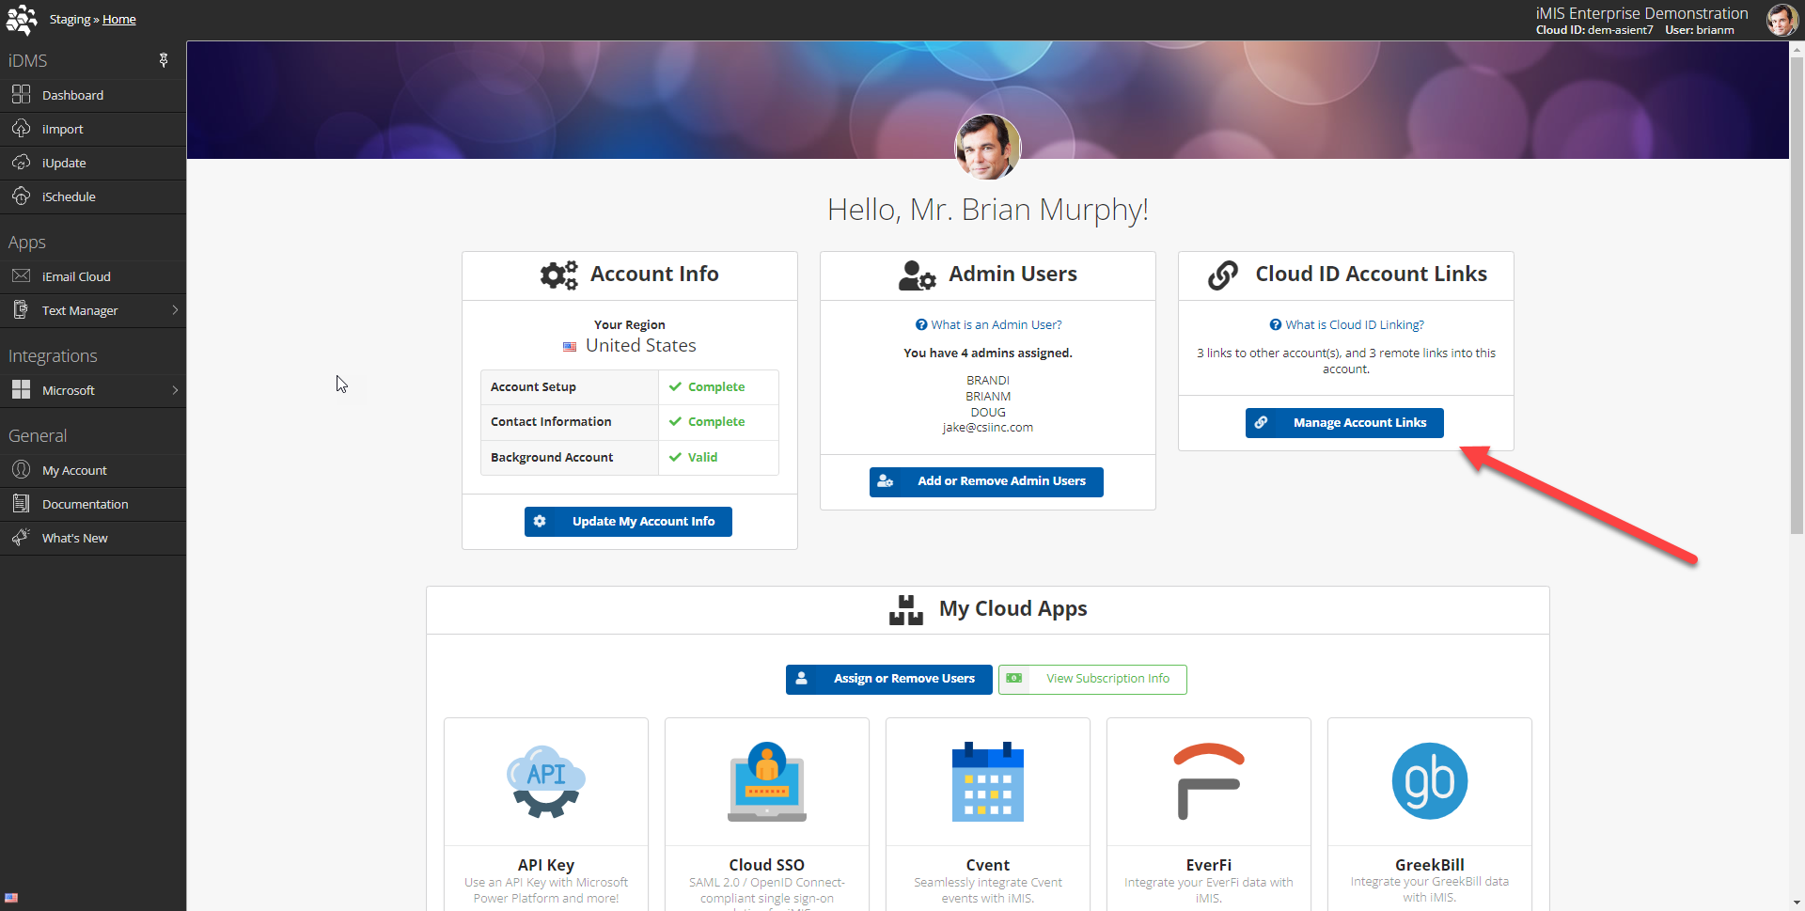
Task: Click the Documentation sidebar icon
Action: (x=21, y=504)
